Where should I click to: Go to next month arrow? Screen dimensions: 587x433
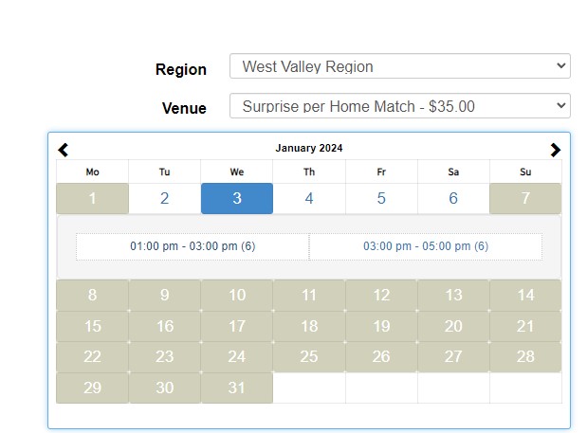(555, 150)
